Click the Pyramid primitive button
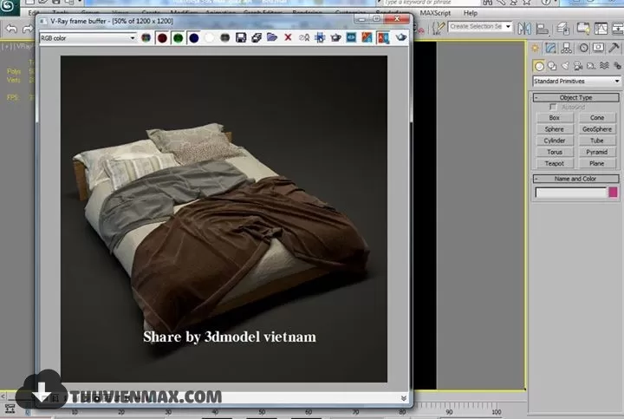 tap(597, 152)
